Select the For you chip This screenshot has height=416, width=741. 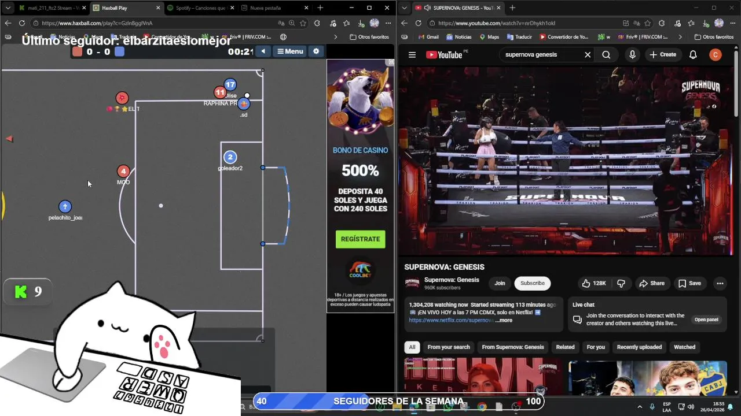point(596,347)
